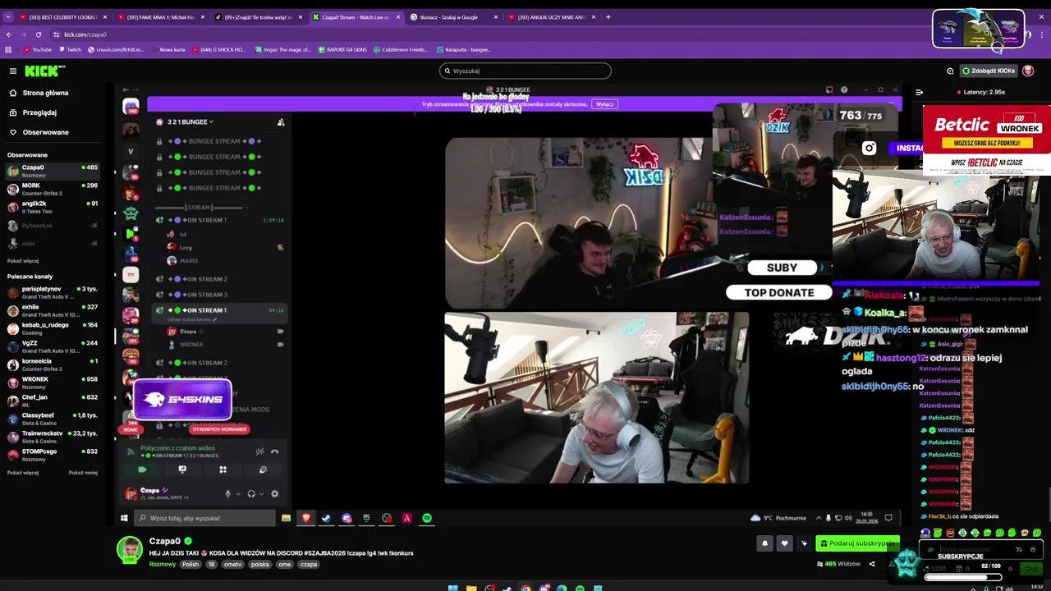Open the RAPORT G4 SKINS bookmark
The width and height of the screenshot is (1051, 591).
pyautogui.click(x=342, y=49)
